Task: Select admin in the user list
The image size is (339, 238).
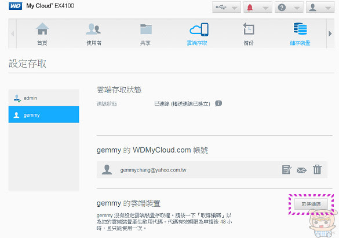Action: click(43, 98)
